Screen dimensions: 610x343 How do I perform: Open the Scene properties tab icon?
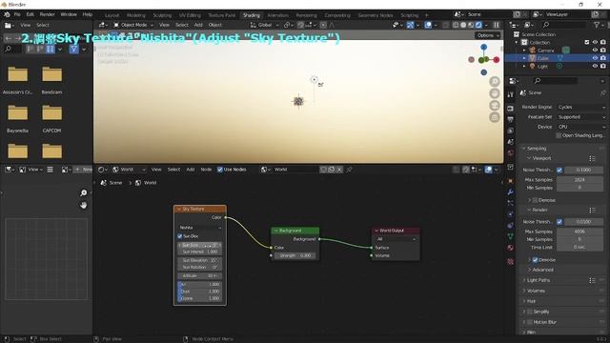tap(511, 142)
